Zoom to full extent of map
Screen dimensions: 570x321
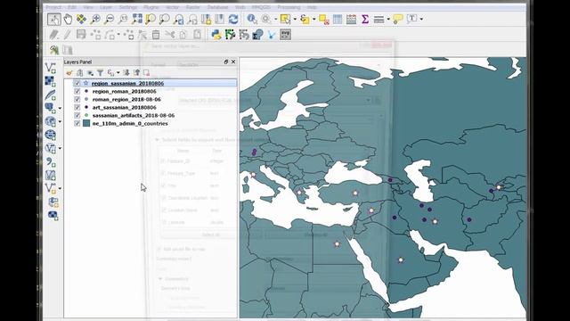[137, 19]
